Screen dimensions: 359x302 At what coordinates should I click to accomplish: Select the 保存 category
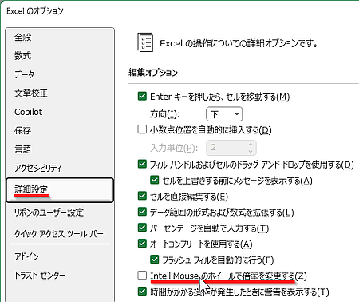click(x=23, y=130)
